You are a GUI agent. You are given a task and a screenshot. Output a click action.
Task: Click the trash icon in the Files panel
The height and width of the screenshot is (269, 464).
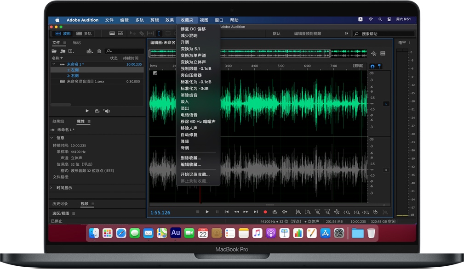click(99, 51)
